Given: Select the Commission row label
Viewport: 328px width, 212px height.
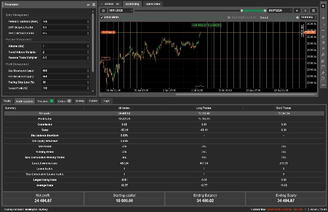Looking at the screenshot, I should (45, 124).
